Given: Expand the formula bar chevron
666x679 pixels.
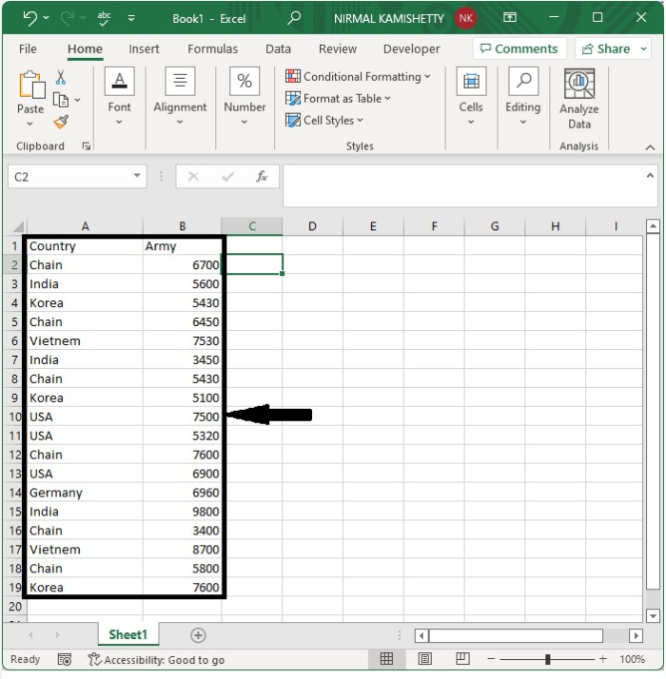Looking at the screenshot, I should (650, 175).
